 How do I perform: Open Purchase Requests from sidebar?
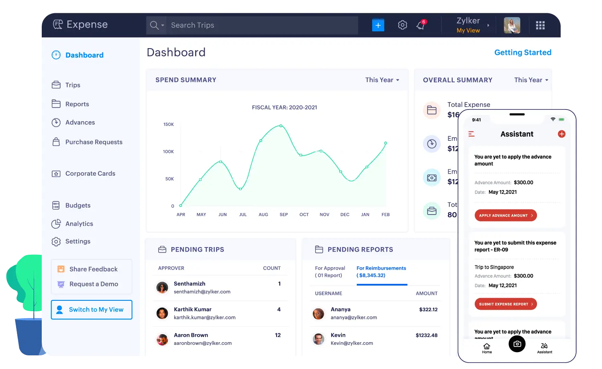pyautogui.click(x=94, y=142)
